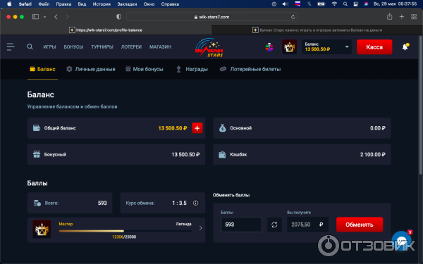Click the Мастер level progress bar
The width and height of the screenshot is (423, 264).
click(125, 231)
